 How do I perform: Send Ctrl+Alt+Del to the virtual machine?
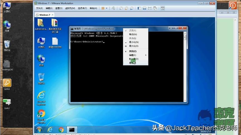coord(113,8)
